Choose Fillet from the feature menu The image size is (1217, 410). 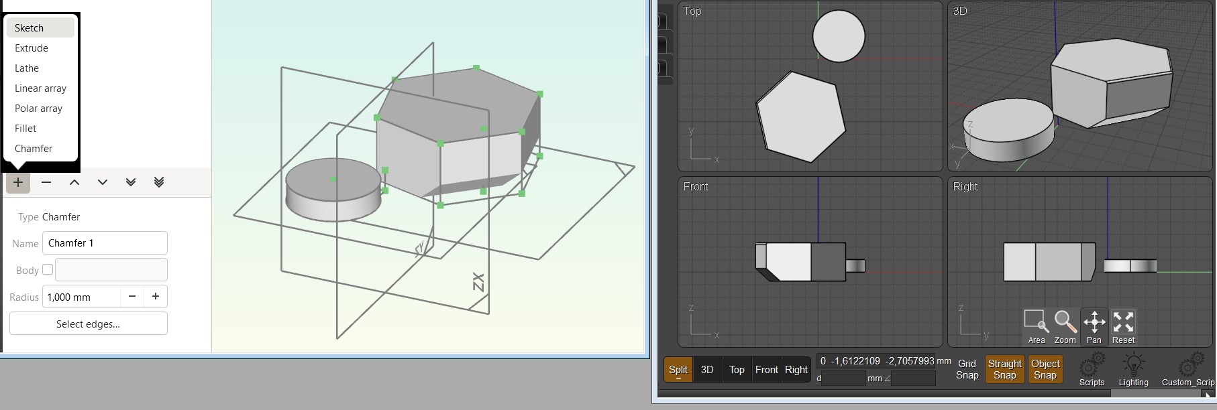tap(40, 129)
